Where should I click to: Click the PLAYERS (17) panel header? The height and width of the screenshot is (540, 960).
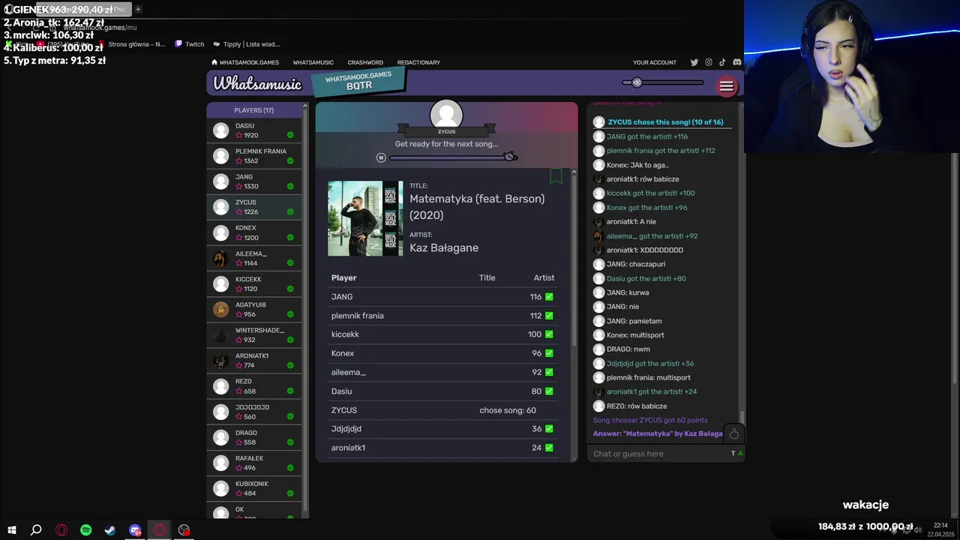(x=253, y=110)
